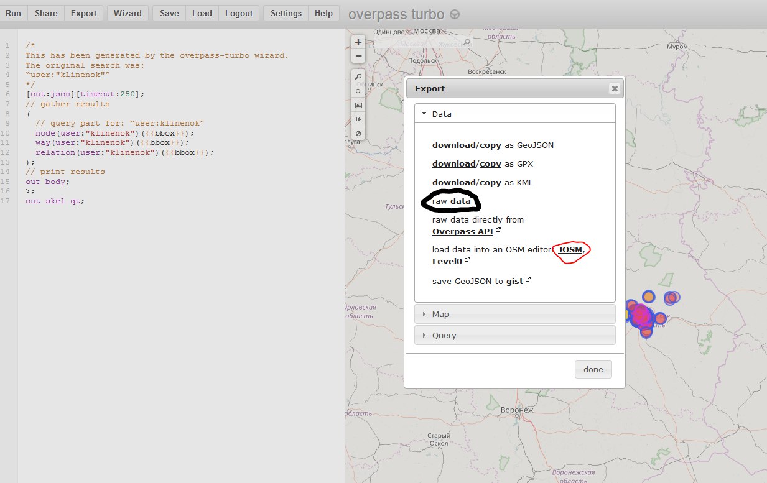Load data into Level0 editor
Screen dimensions: 767x483
click(447, 262)
